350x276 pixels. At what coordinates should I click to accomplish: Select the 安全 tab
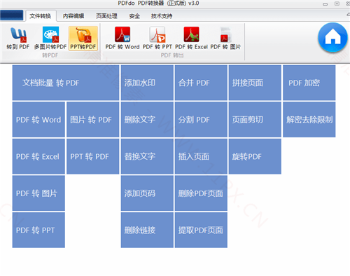click(134, 16)
